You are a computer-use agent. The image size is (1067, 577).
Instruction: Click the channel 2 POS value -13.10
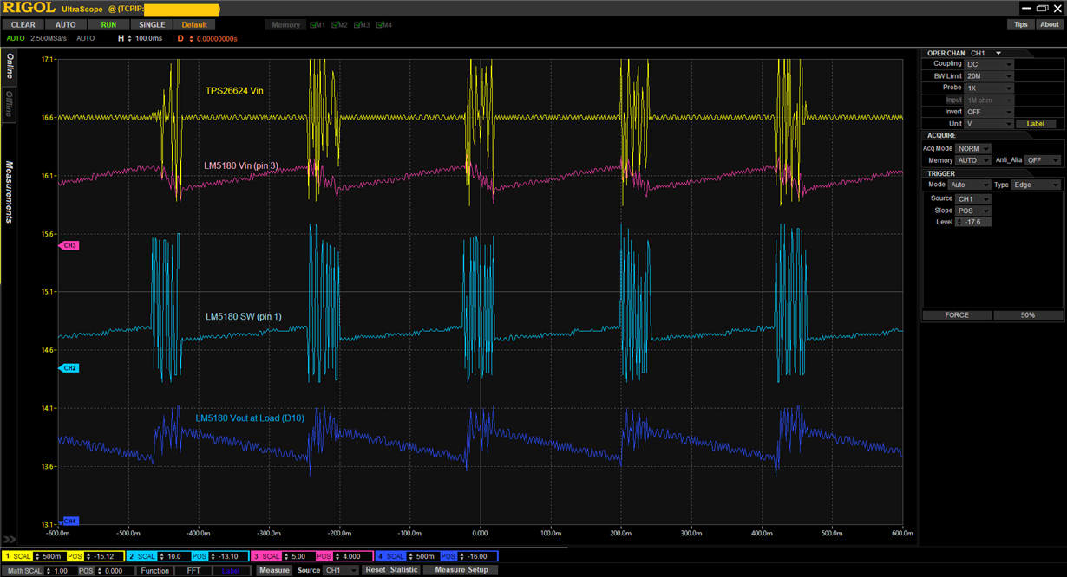click(229, 556)
